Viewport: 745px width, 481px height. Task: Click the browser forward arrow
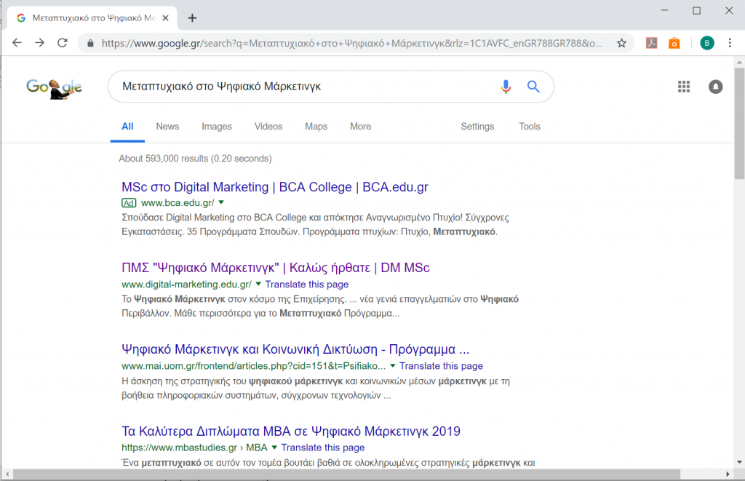[x=40, y=43]
